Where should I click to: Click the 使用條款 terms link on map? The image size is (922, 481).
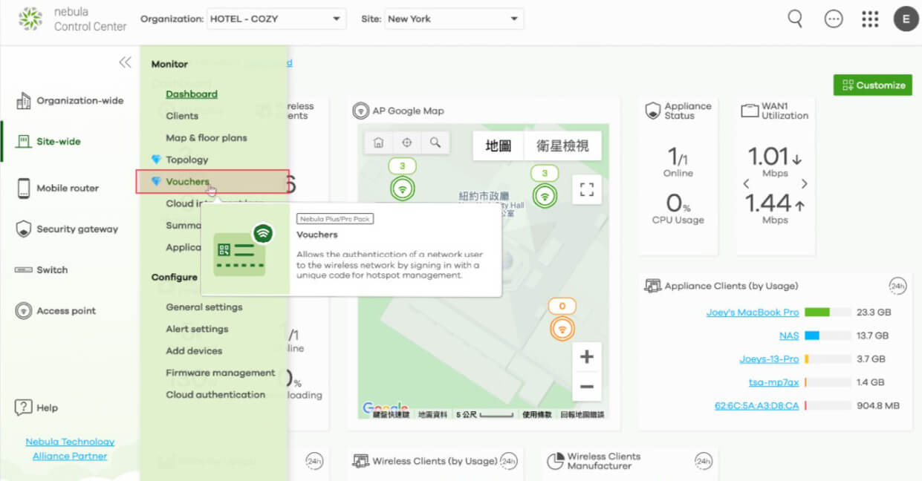coord(537,414)
